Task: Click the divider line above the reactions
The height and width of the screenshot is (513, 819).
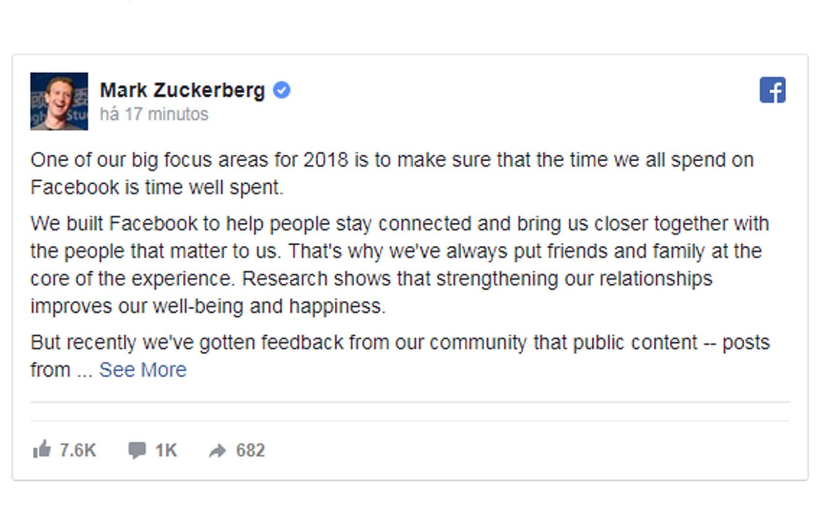Action: pos(409,402)
